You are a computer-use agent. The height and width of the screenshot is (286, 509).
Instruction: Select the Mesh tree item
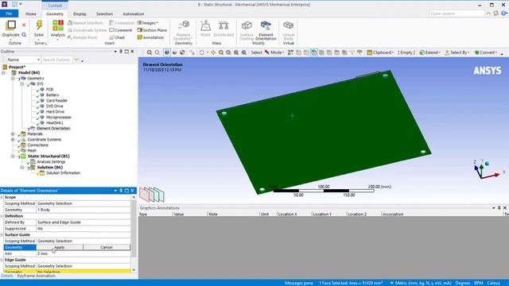(32, 151)
